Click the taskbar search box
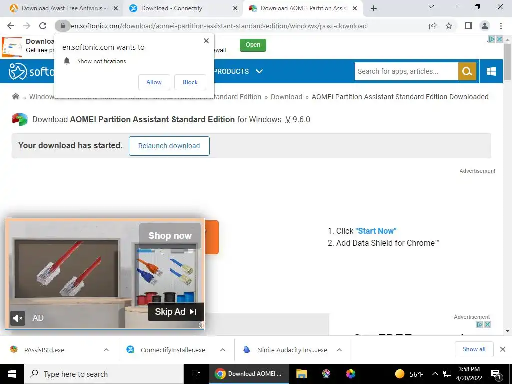The width and height of the screenshot is (512, 384). (x=104, y=374)
